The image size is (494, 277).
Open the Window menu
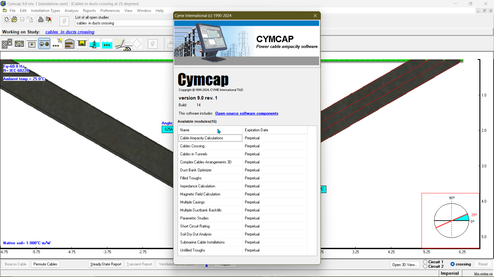[x=144, y=11]
